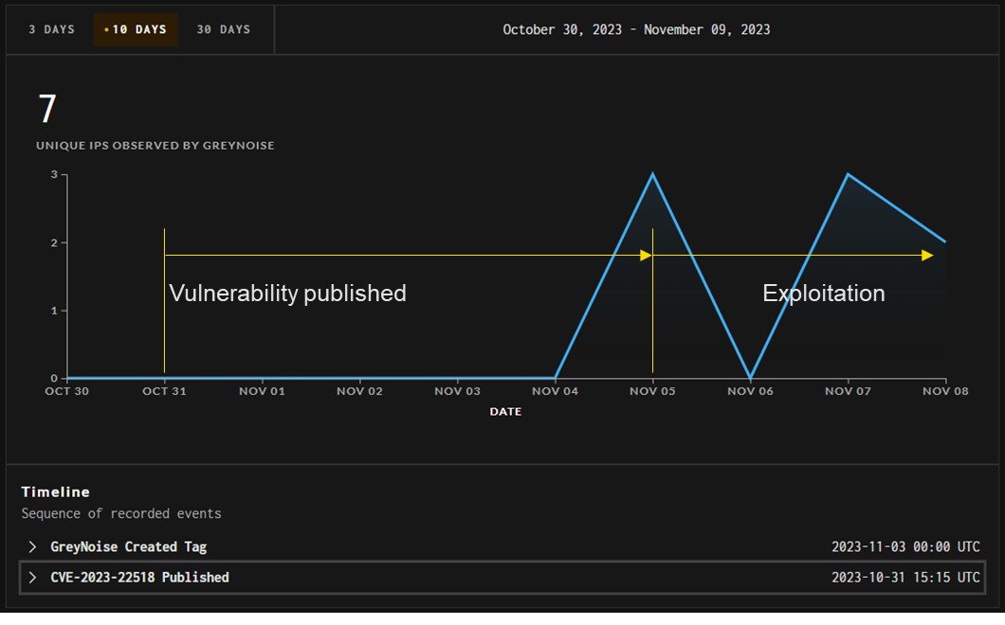Expand the GreyNoise Created Tag event

32,546
